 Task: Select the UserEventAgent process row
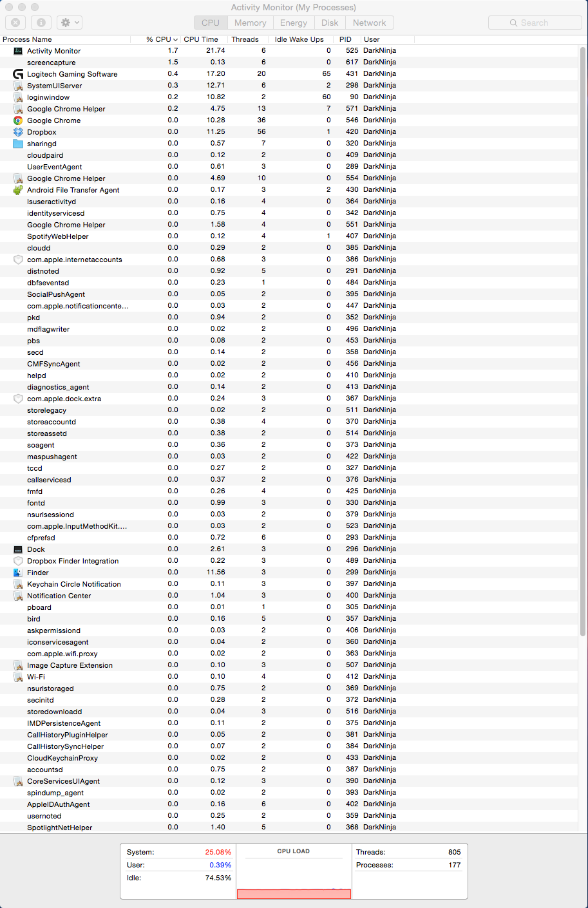[290, 167]
